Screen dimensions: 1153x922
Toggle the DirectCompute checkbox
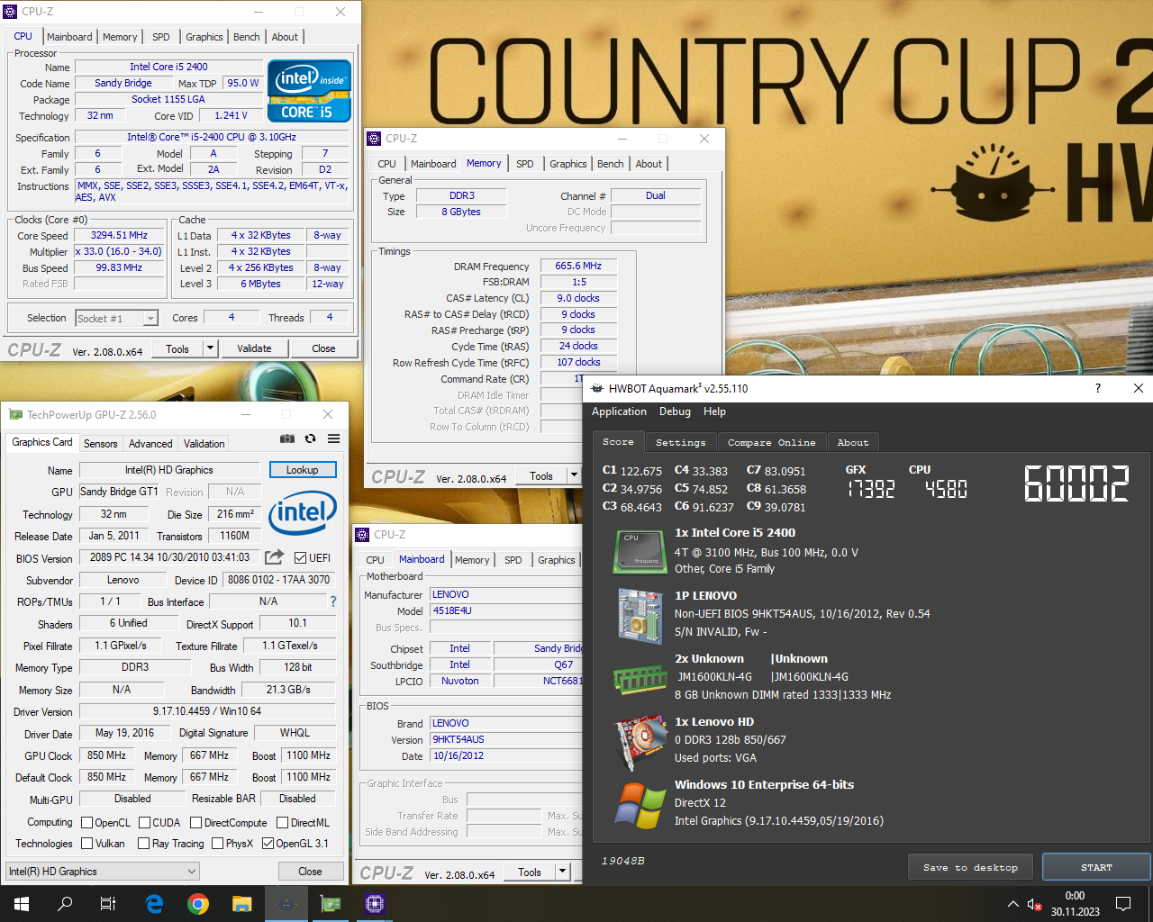coord(197,822)
